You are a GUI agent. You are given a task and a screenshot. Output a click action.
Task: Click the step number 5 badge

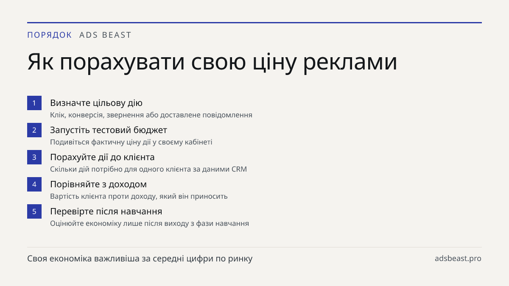(34, 211)
